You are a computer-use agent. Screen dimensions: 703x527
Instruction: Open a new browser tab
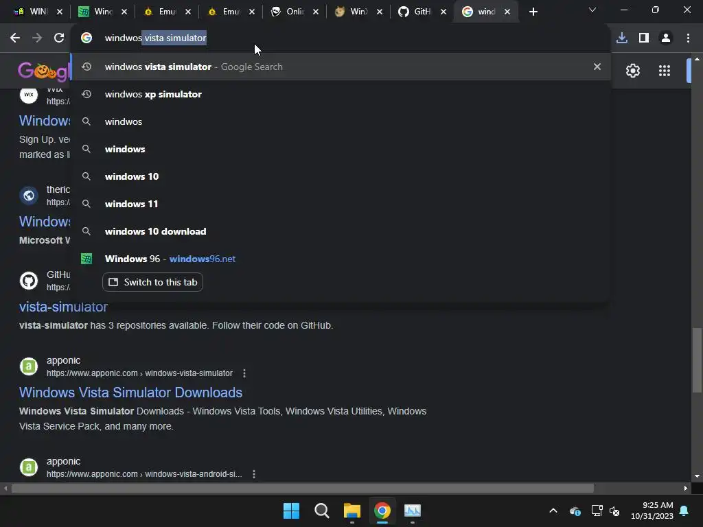click(x=533, y=12)
